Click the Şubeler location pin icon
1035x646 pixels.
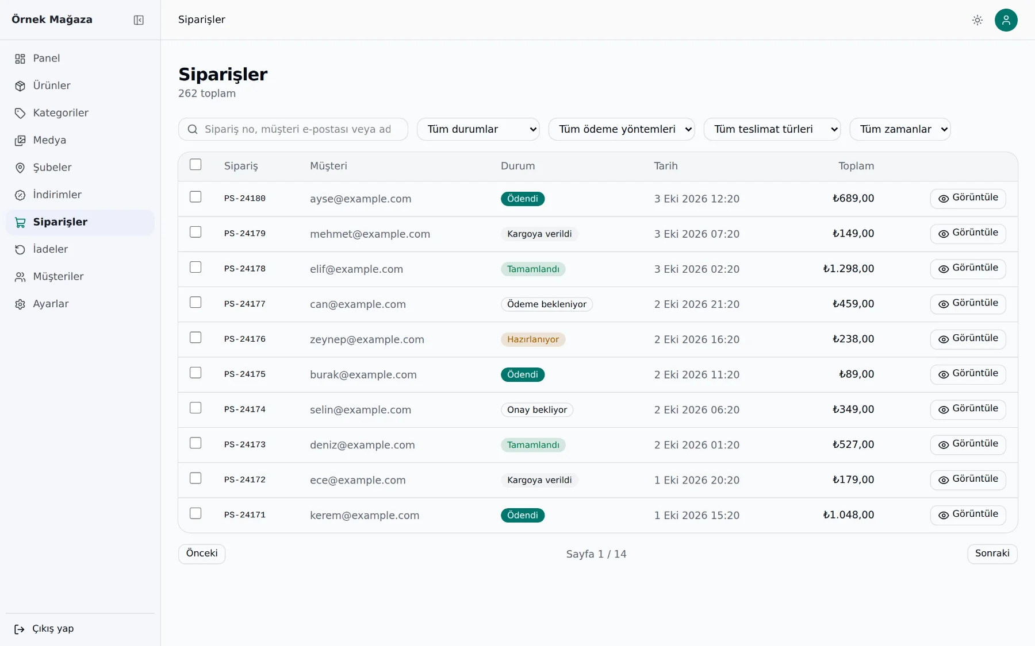point(20,168)
